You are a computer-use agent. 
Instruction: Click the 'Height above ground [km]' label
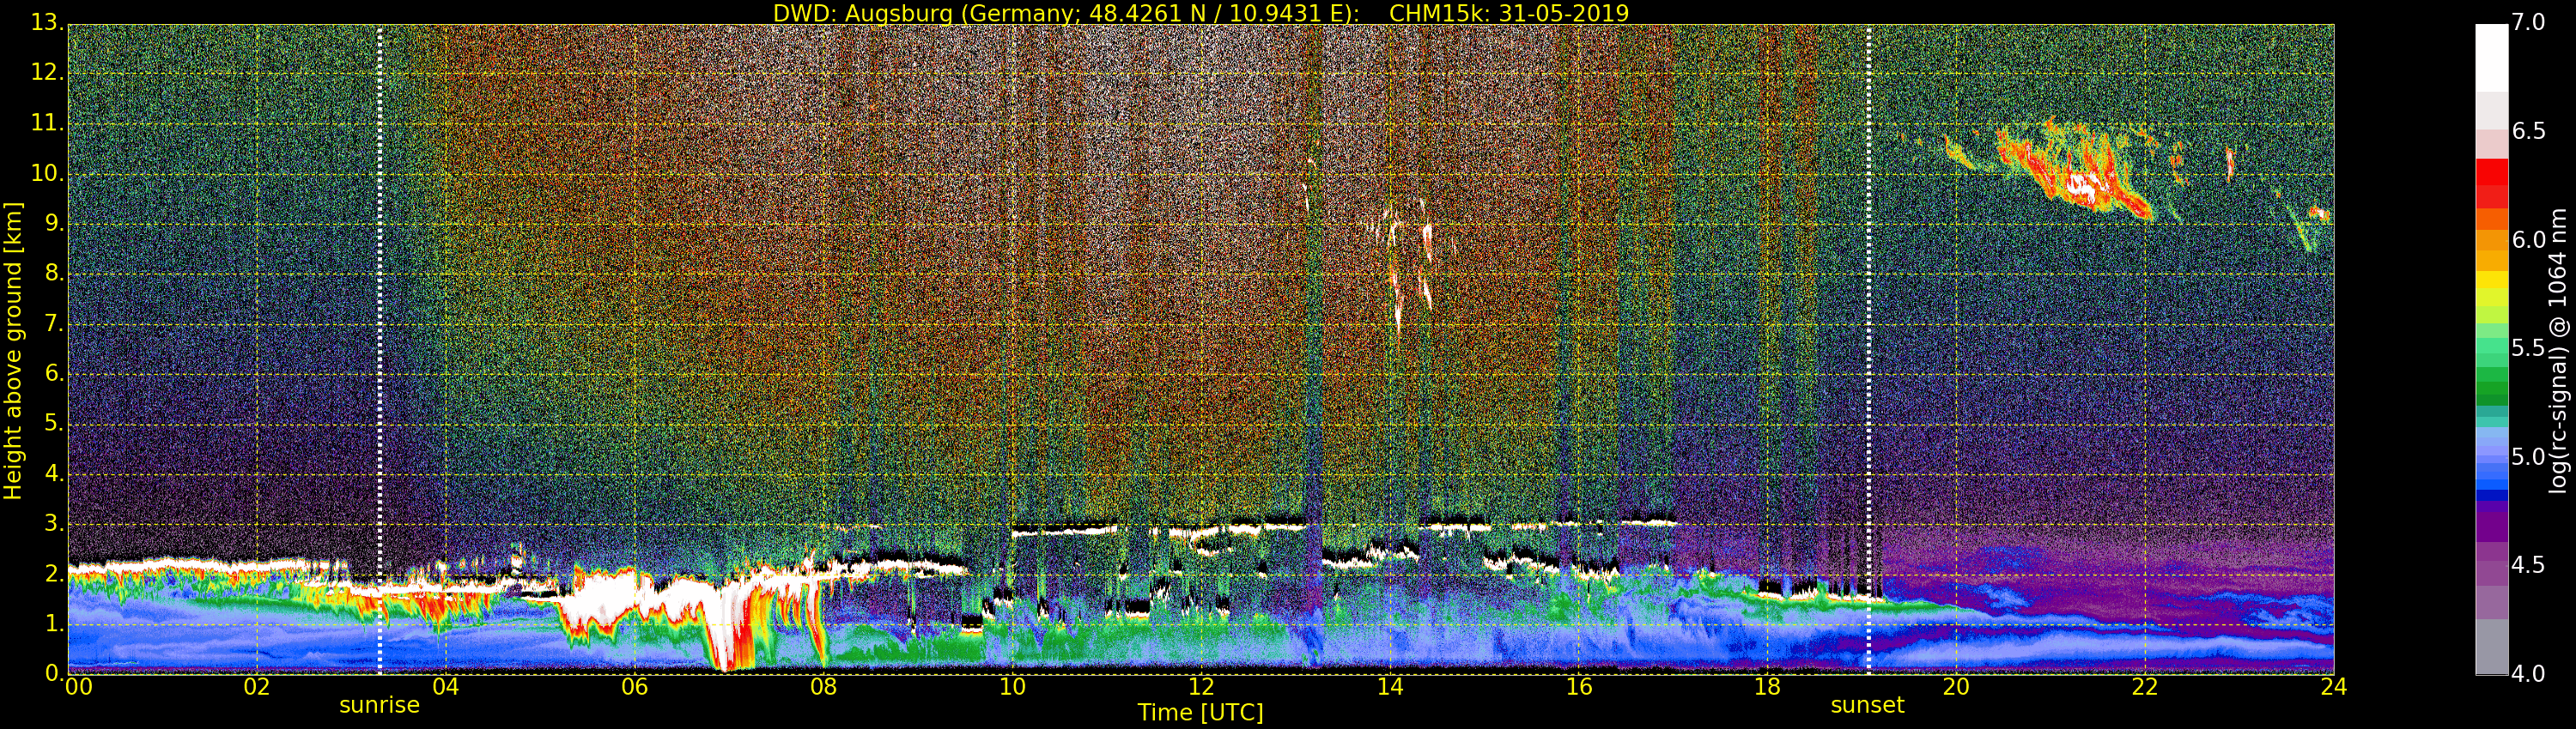pyautogui.click(x=13, y=351)
